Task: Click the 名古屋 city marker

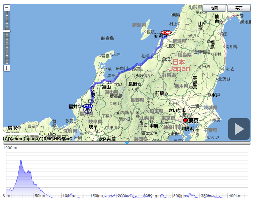Action: [x=100, y=139]
